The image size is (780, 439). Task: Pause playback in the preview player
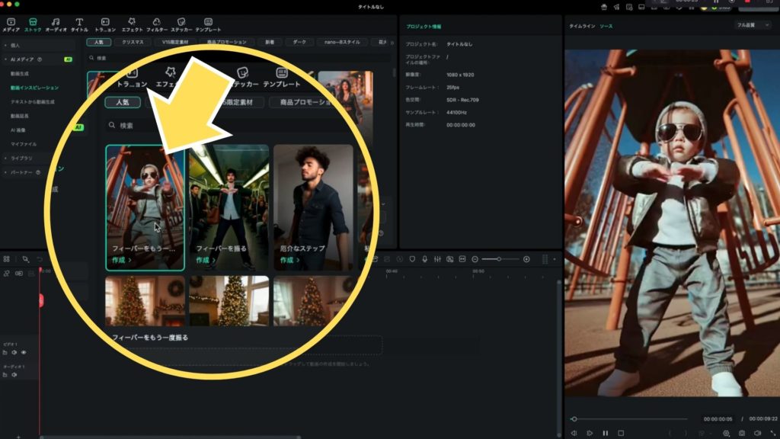[606, 433]
